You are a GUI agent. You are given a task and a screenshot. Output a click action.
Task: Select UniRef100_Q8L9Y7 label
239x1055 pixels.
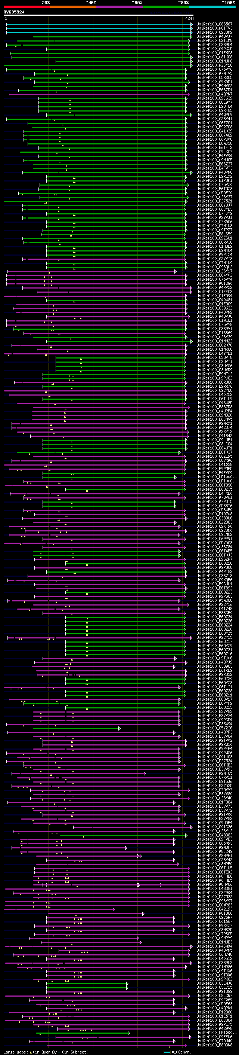coord(214,103)
